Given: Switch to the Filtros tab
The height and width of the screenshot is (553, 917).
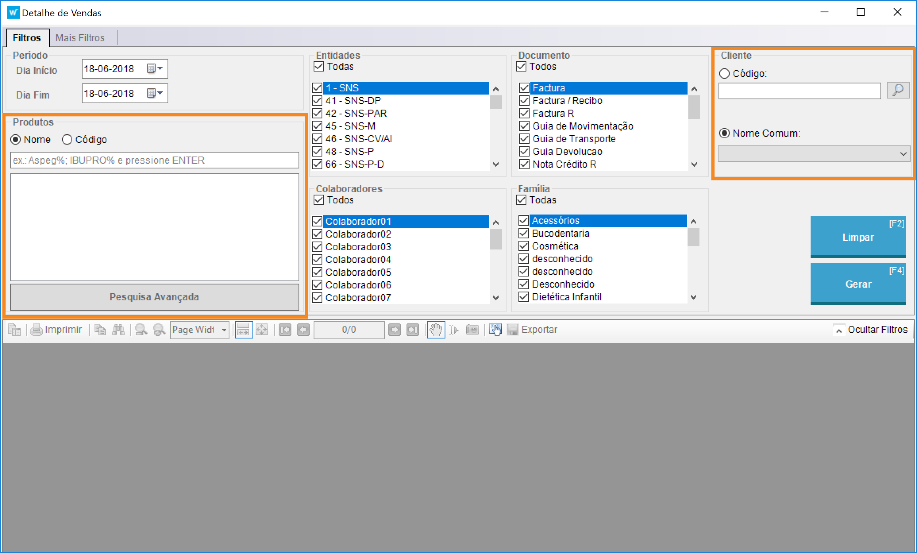Looking at the screenshot, I should click(27, 38).
